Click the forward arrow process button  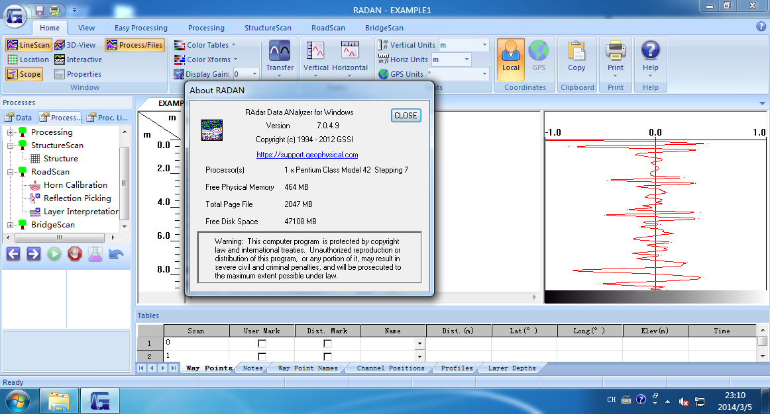(x=33, y=254)
